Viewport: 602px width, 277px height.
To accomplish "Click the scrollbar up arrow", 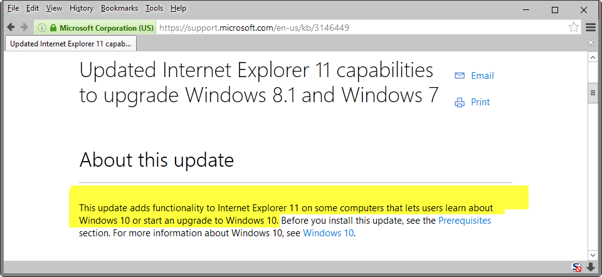I will coord(591,56).
